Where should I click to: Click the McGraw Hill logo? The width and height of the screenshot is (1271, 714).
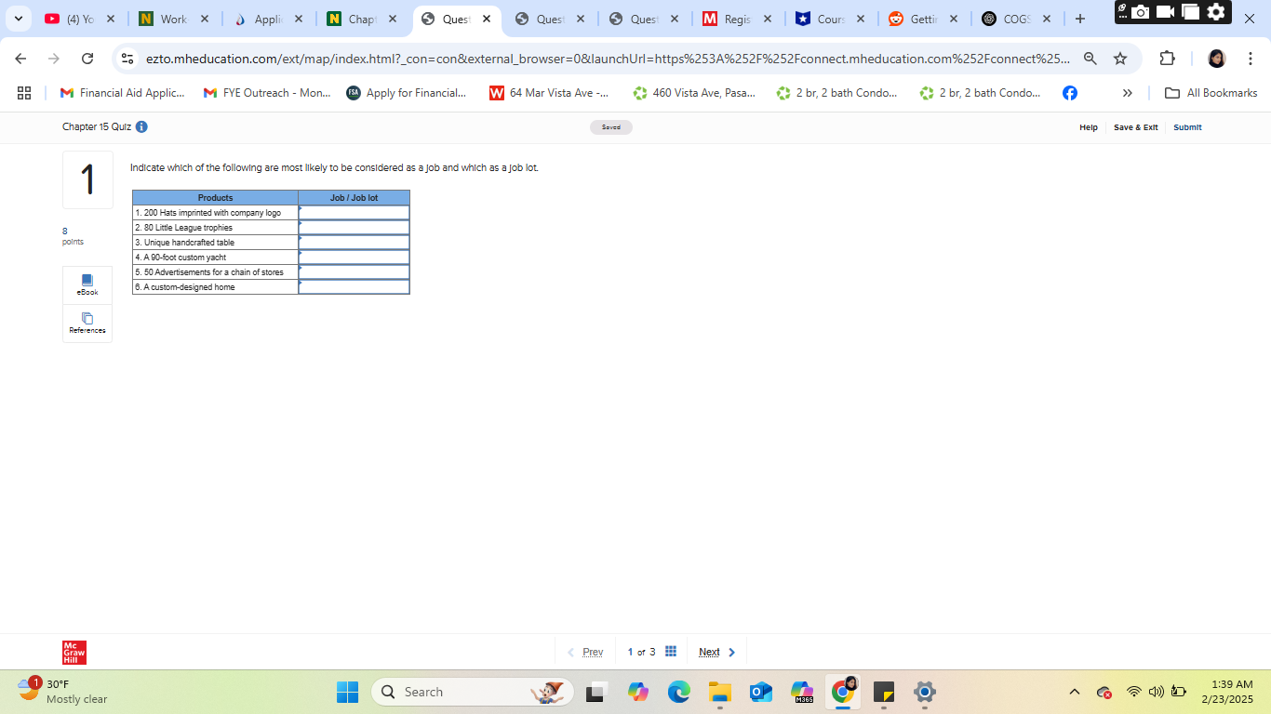[74, 652]
